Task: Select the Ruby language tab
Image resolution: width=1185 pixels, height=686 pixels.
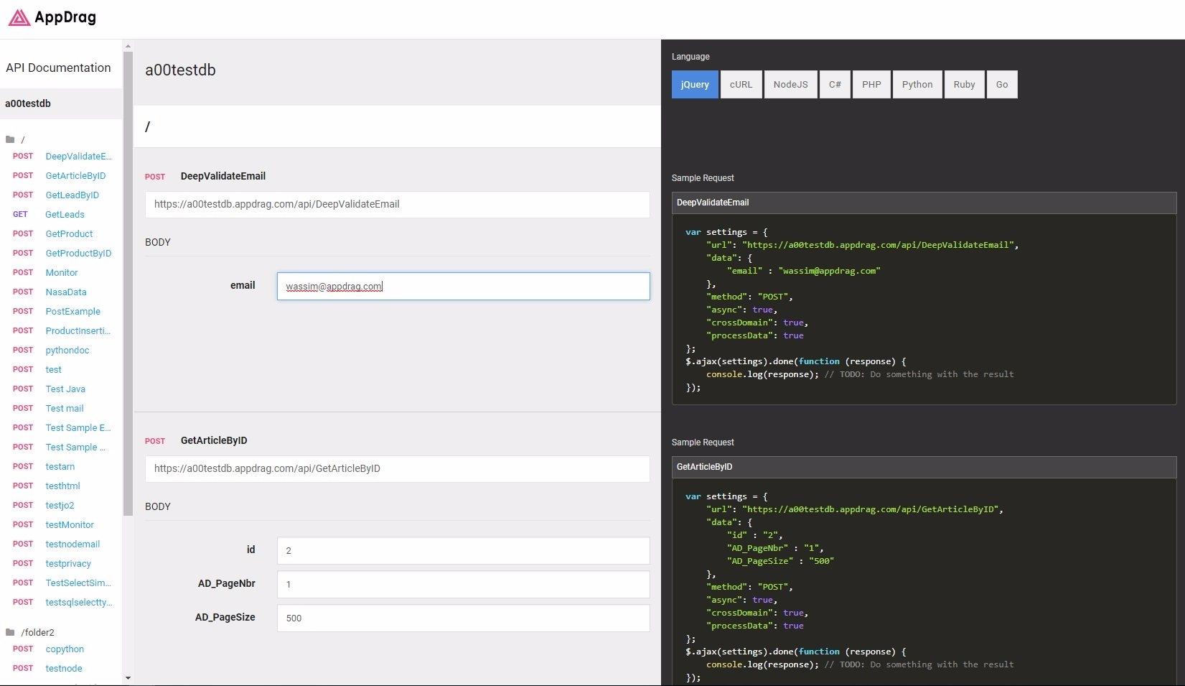Action: [964, 84]
